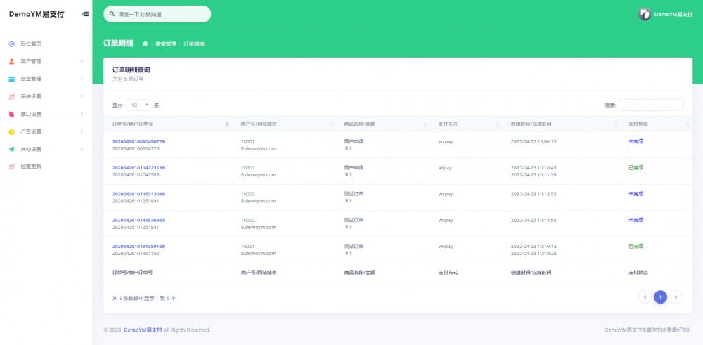Viewport: 703px width, 345px height.
Task: Click the 资金管理 card icon
Action: coord(11,79)
